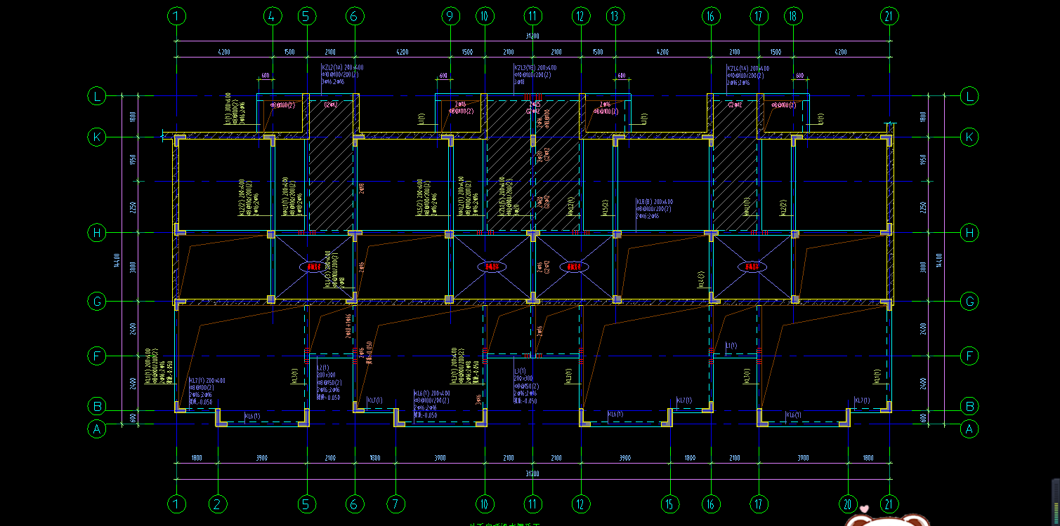This screenshot has width=1060, height=526.
Task: Select axis bubble 13 above the plan
Action: pyautogui.click(x=615, y=15)
